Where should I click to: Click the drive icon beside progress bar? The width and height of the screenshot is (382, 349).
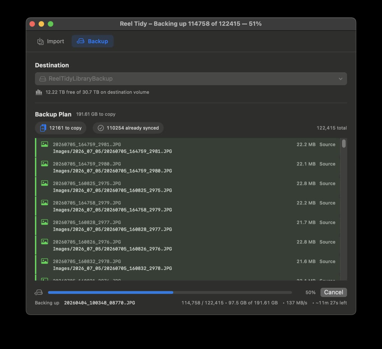coord(39,292)
